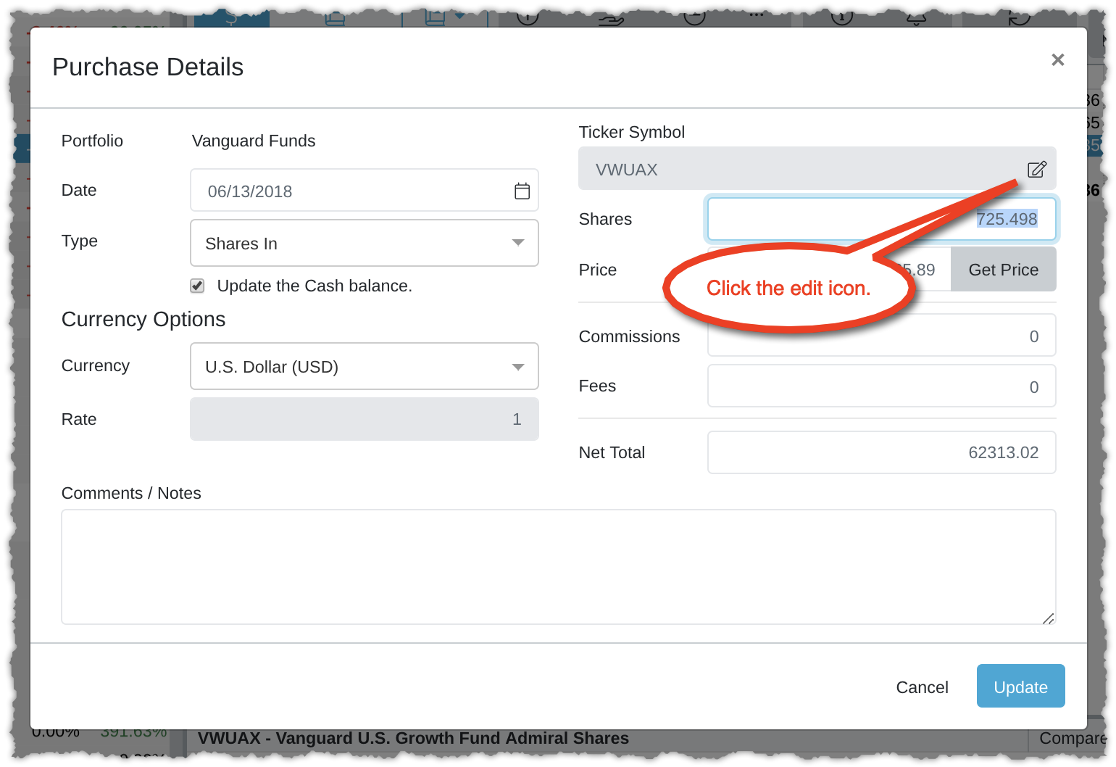1116x767 pixels.
Task: Click the Shares input field
Action: [882, 219]
